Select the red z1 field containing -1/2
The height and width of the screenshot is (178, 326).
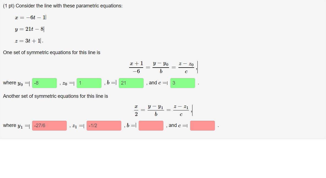(x=104, y=126)
